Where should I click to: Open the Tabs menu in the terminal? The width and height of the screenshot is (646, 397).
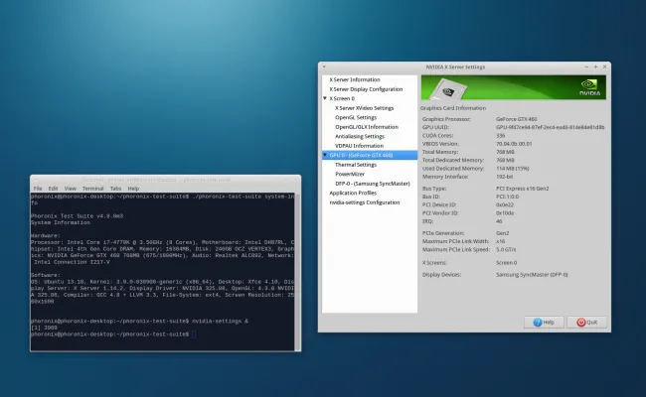tap(115, 188)
